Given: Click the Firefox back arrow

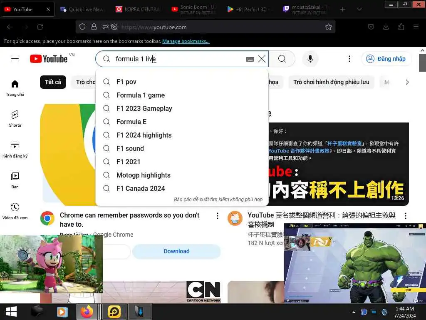Looking at the screenshot, I should coord(10,27).
